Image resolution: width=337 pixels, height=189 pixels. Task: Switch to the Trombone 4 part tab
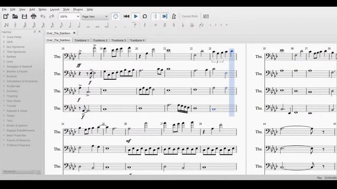pyautogui.click(x=137, y=40)
